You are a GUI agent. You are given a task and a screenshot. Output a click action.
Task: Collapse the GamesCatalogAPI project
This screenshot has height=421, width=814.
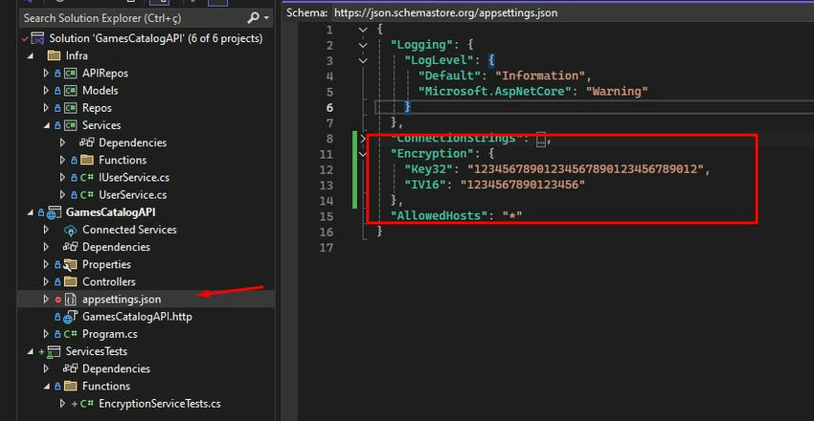point(30,212)
